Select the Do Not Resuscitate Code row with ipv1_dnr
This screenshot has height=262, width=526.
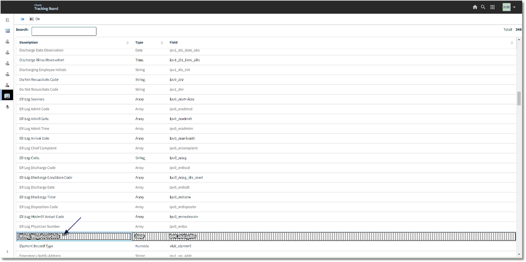tap(266, 90)
